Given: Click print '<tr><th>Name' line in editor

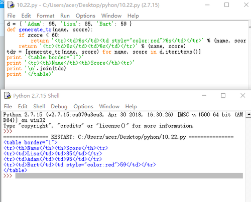Looking at the screenshot, I should [70, 63].
